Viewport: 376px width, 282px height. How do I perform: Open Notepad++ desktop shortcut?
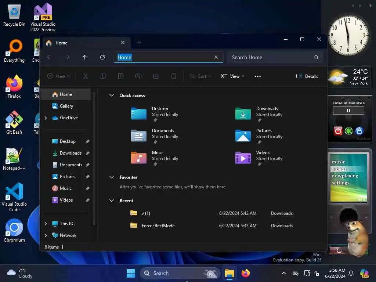(x=14, y=159)
